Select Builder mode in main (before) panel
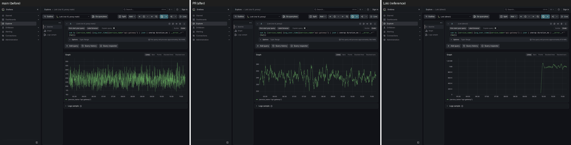 tap(176, 28)
